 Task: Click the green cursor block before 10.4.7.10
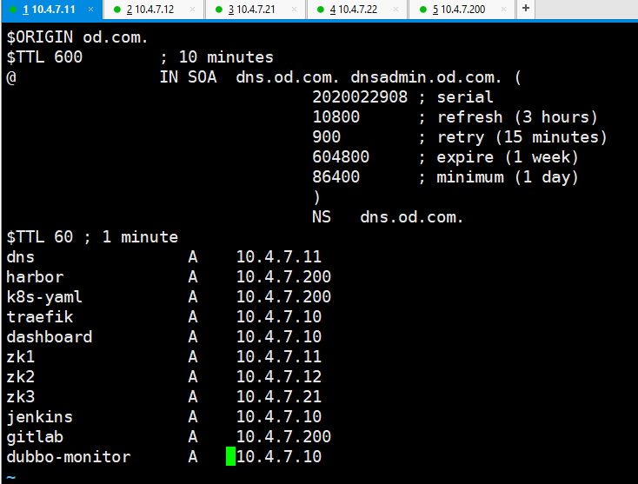click(230, 457)
